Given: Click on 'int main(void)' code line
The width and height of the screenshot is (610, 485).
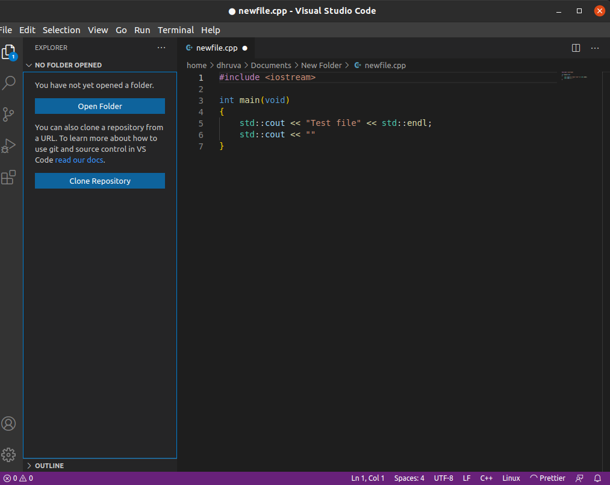Looking at the screenshot, I should pyautogui.click(x=255, y=100).
